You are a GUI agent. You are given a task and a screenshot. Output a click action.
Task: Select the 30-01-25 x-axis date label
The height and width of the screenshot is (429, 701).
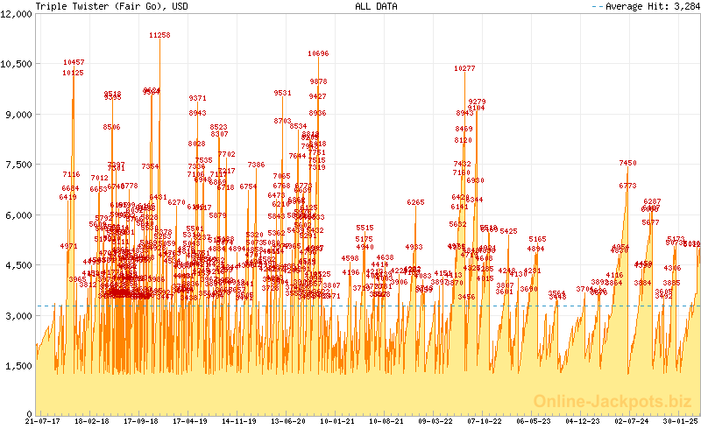click(x=680, y=421)
